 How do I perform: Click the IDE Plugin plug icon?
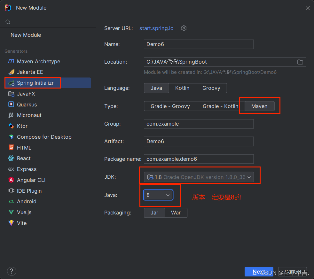coord(11,190)
